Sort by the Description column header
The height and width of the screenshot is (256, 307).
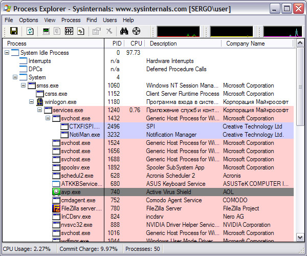click(x=183, y=44)
